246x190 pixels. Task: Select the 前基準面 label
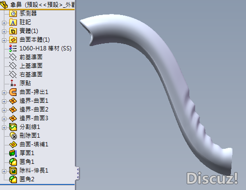coord(31,57)
